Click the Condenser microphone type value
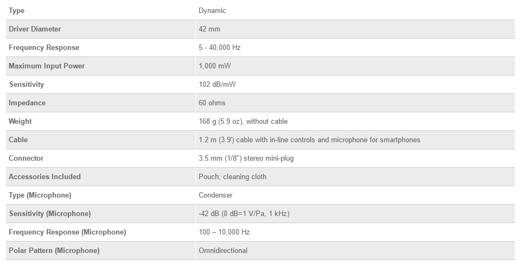Screen dimensions: 521x266 pyautogui.click(x=215, y=195)
